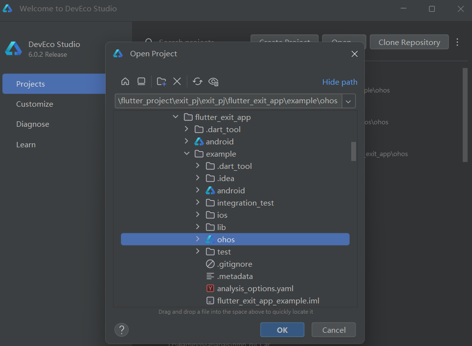Viewport: 472px width, 346px height.
Task: Close the Open Project dialog
Action: [x=354, y=54]
